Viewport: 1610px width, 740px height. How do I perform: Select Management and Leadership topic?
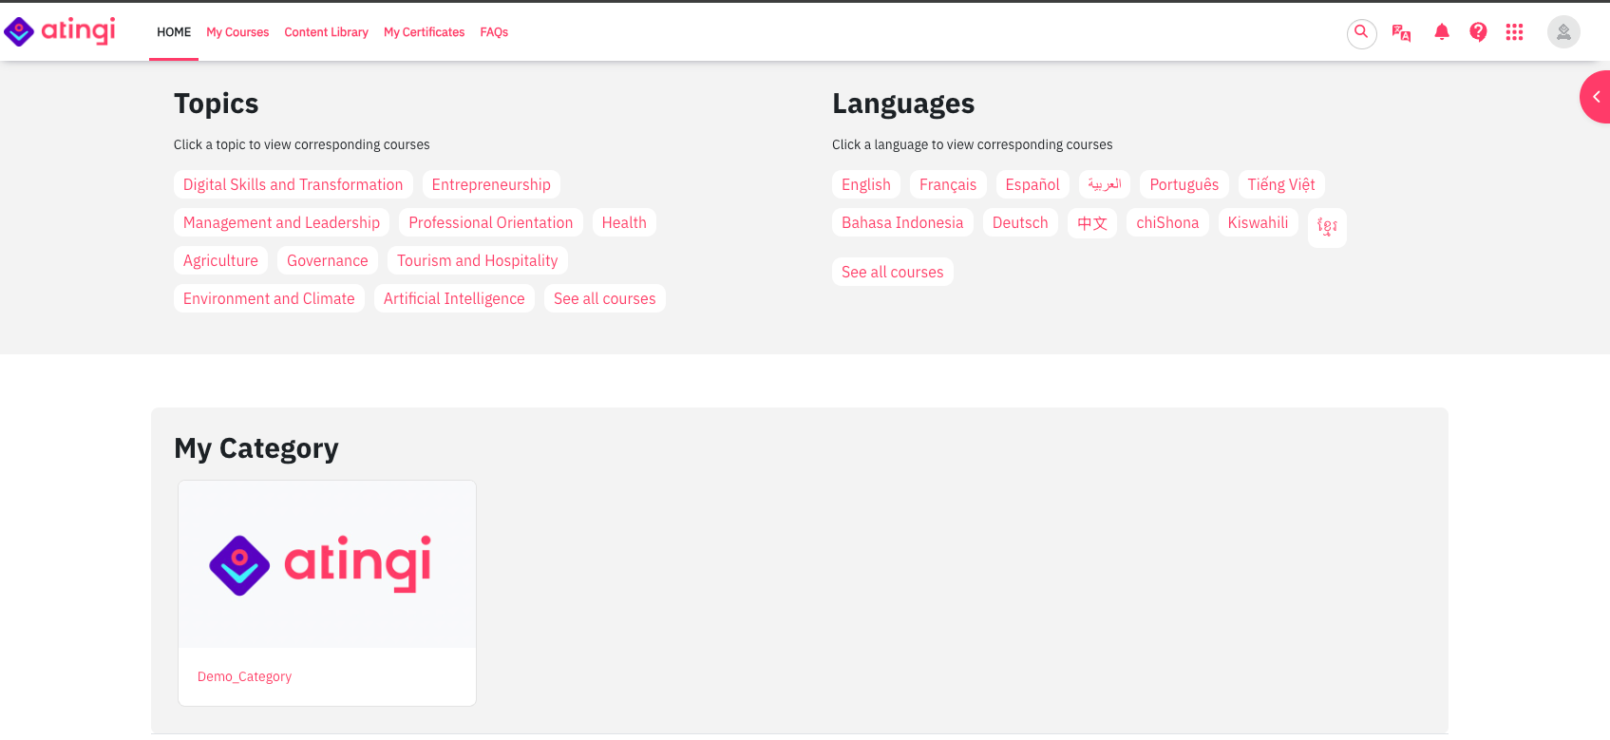(281, 222)
